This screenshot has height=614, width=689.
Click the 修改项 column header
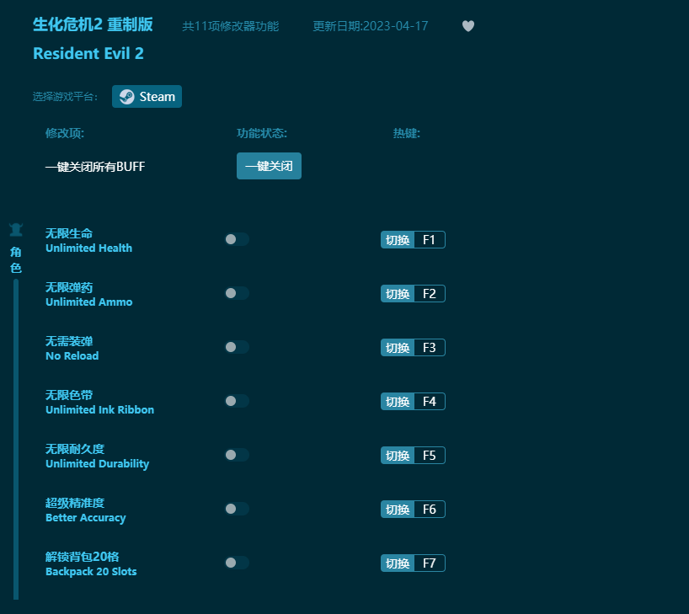coord(65,133)
